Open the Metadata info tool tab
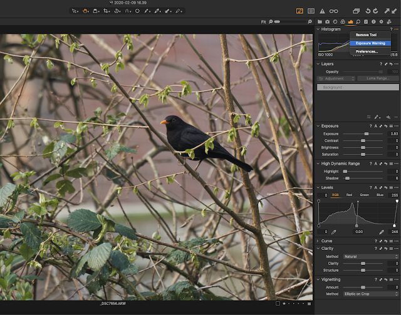Viewport: 401px width, 315px height. click(373, 22)
